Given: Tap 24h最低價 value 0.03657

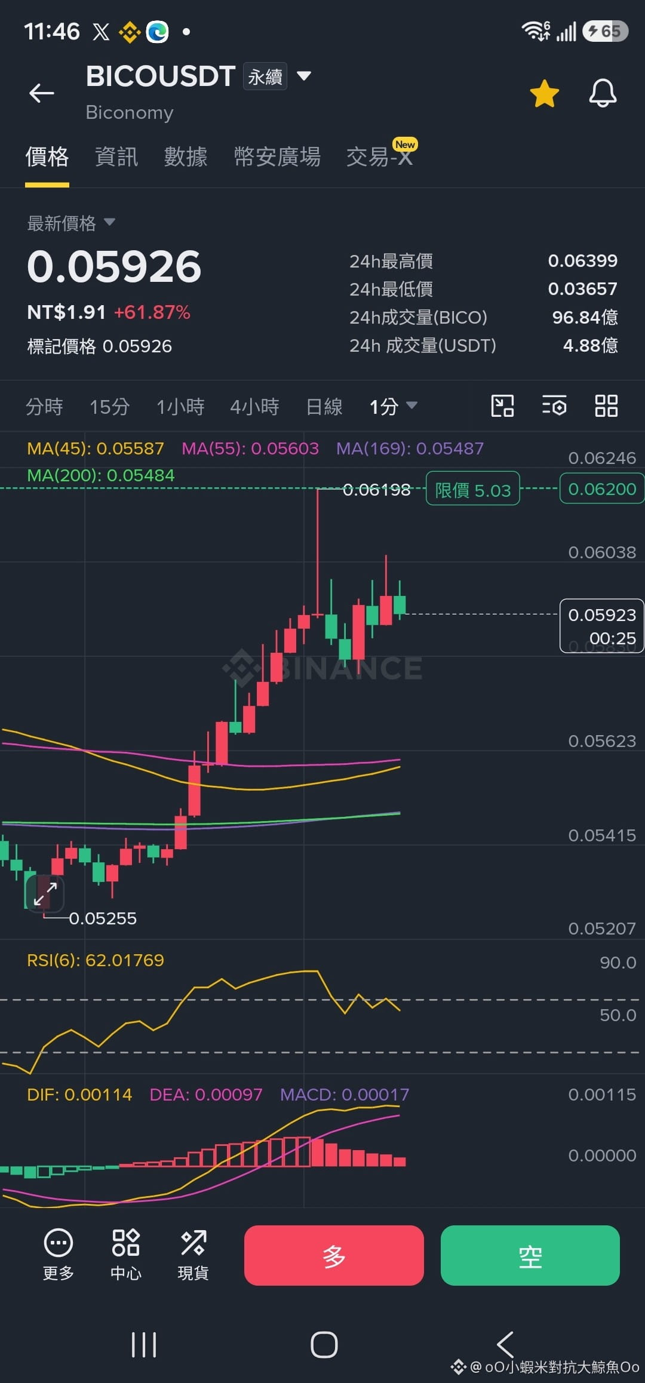Looking at the screenshot, I should click(x=583, y=289).
